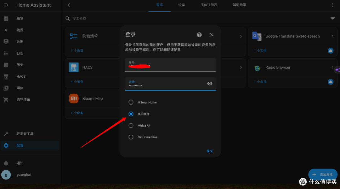
Task: Open the 概览 overview dashboard icon
Action: (6, 19)
